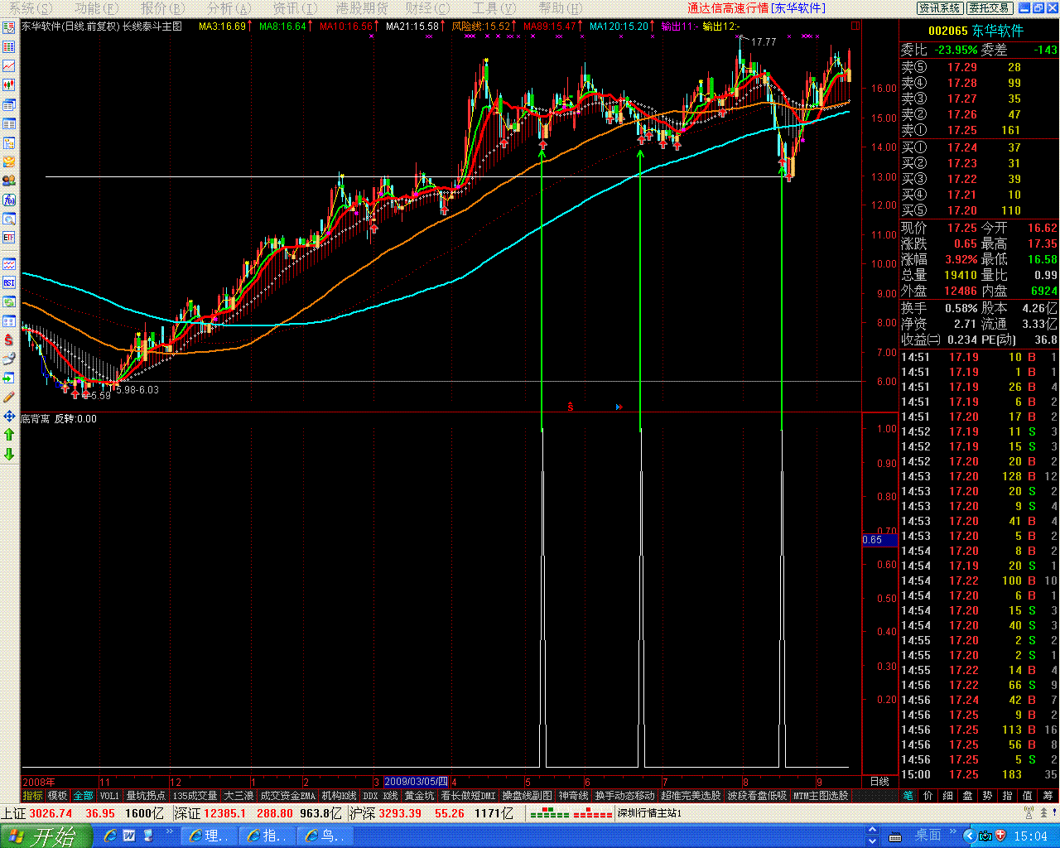Image resolution: width=1060 pixels, height=848 pixels.
Task: Select the MTM主图选股 indicator tab
Action: point(821,796)
